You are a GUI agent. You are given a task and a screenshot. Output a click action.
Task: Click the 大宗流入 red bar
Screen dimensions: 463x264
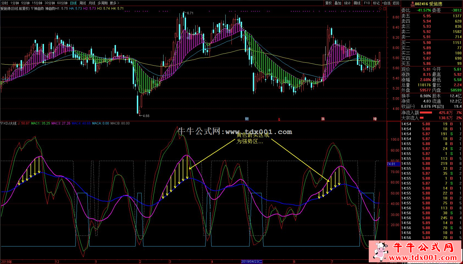coord(422,118)
